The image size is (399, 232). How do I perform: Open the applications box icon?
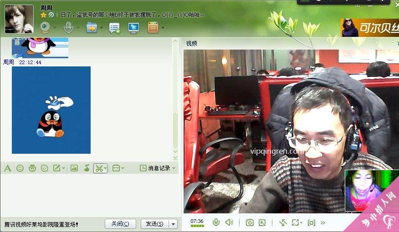153,27
